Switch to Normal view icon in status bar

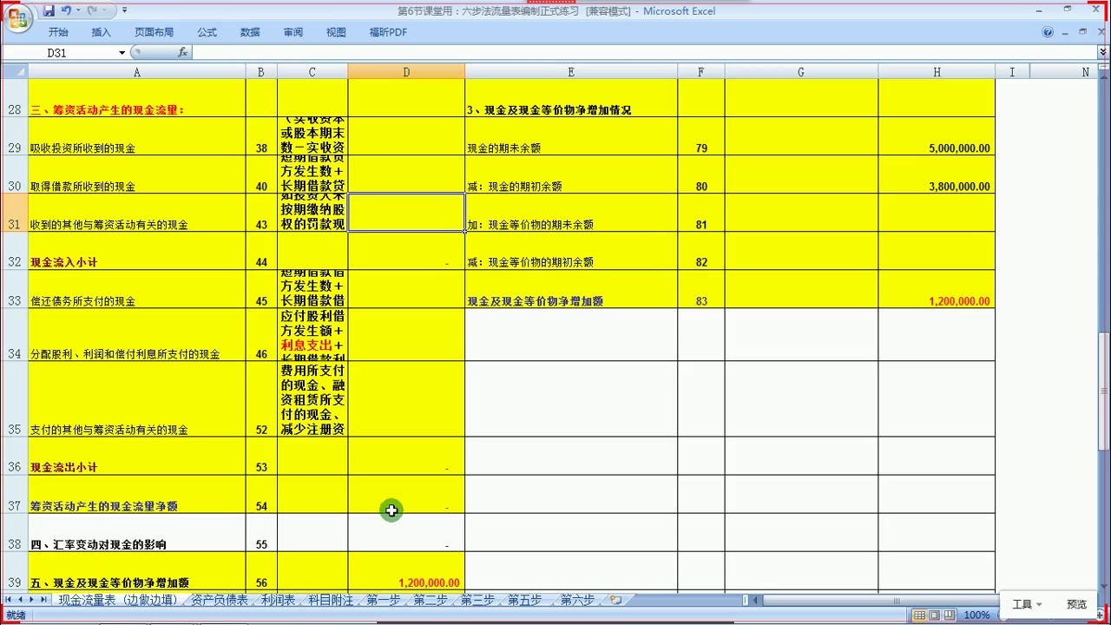point(919,615)
